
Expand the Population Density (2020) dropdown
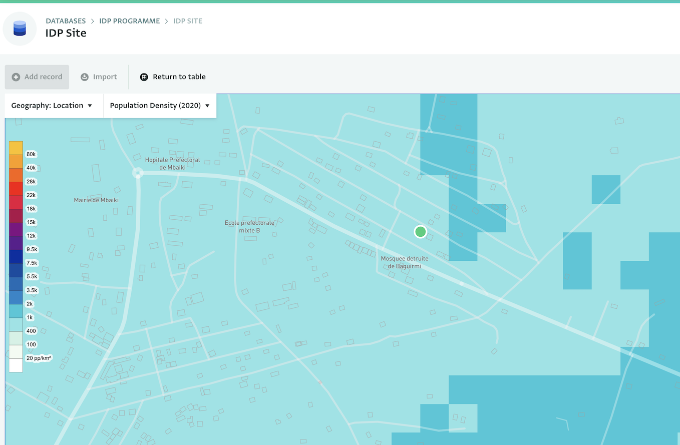[x=160, y=106]
